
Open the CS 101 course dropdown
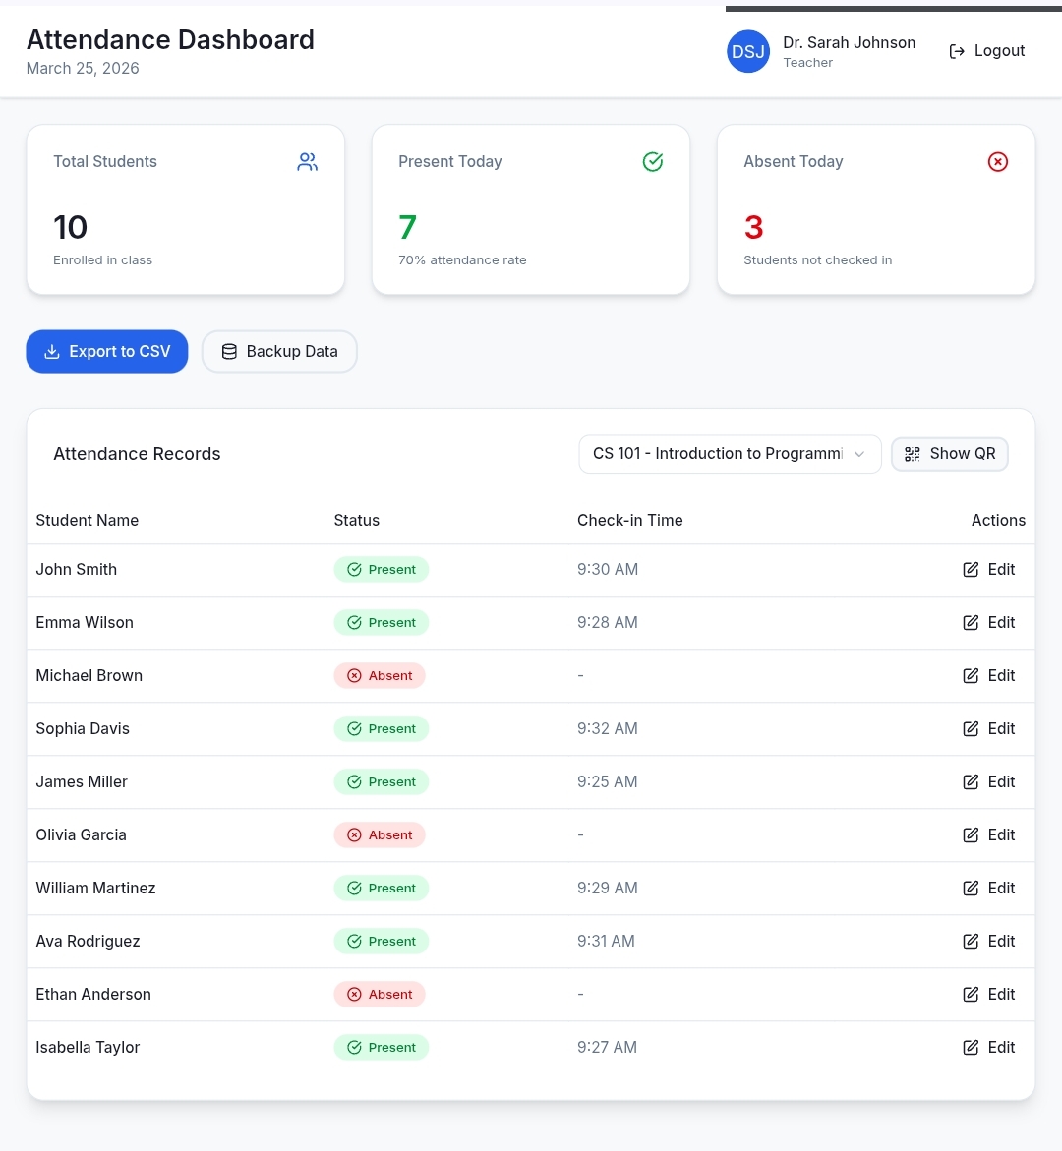point(718,454)
